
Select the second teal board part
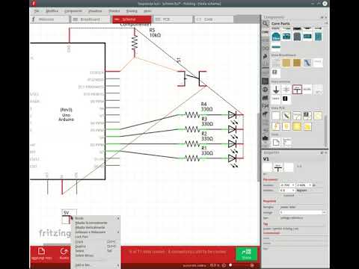coord(286,37)
